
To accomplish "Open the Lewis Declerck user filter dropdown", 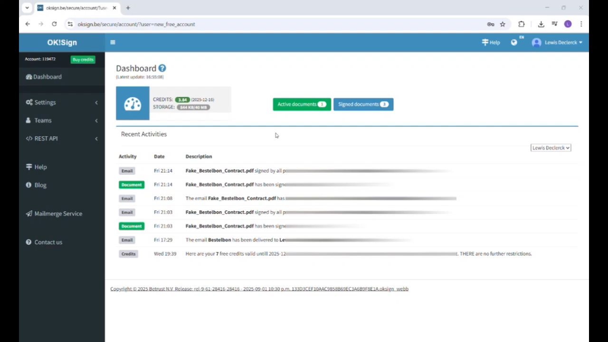I will [x=550, y=148].
